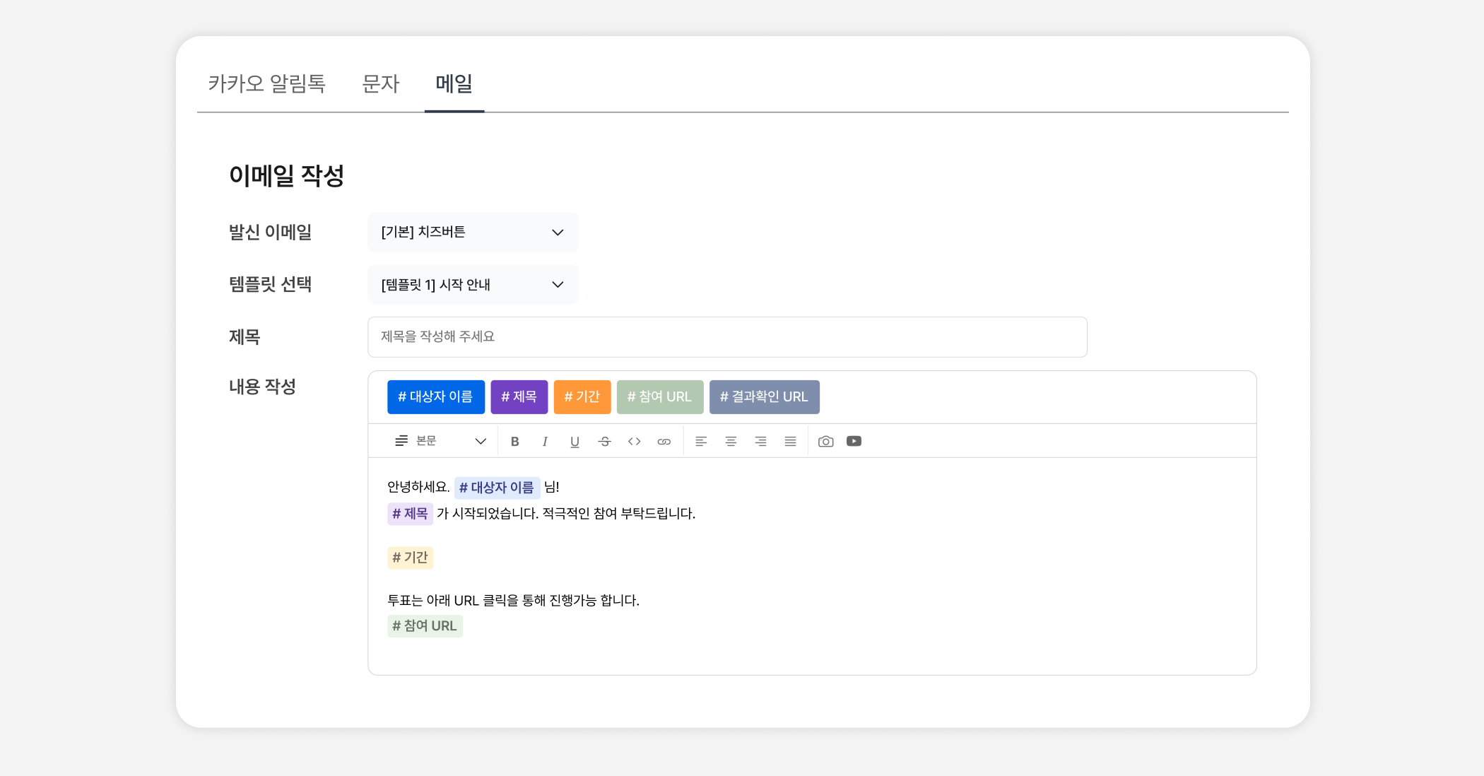
Task: Embed a video using YouTube icon
Action: pos(854,441)
